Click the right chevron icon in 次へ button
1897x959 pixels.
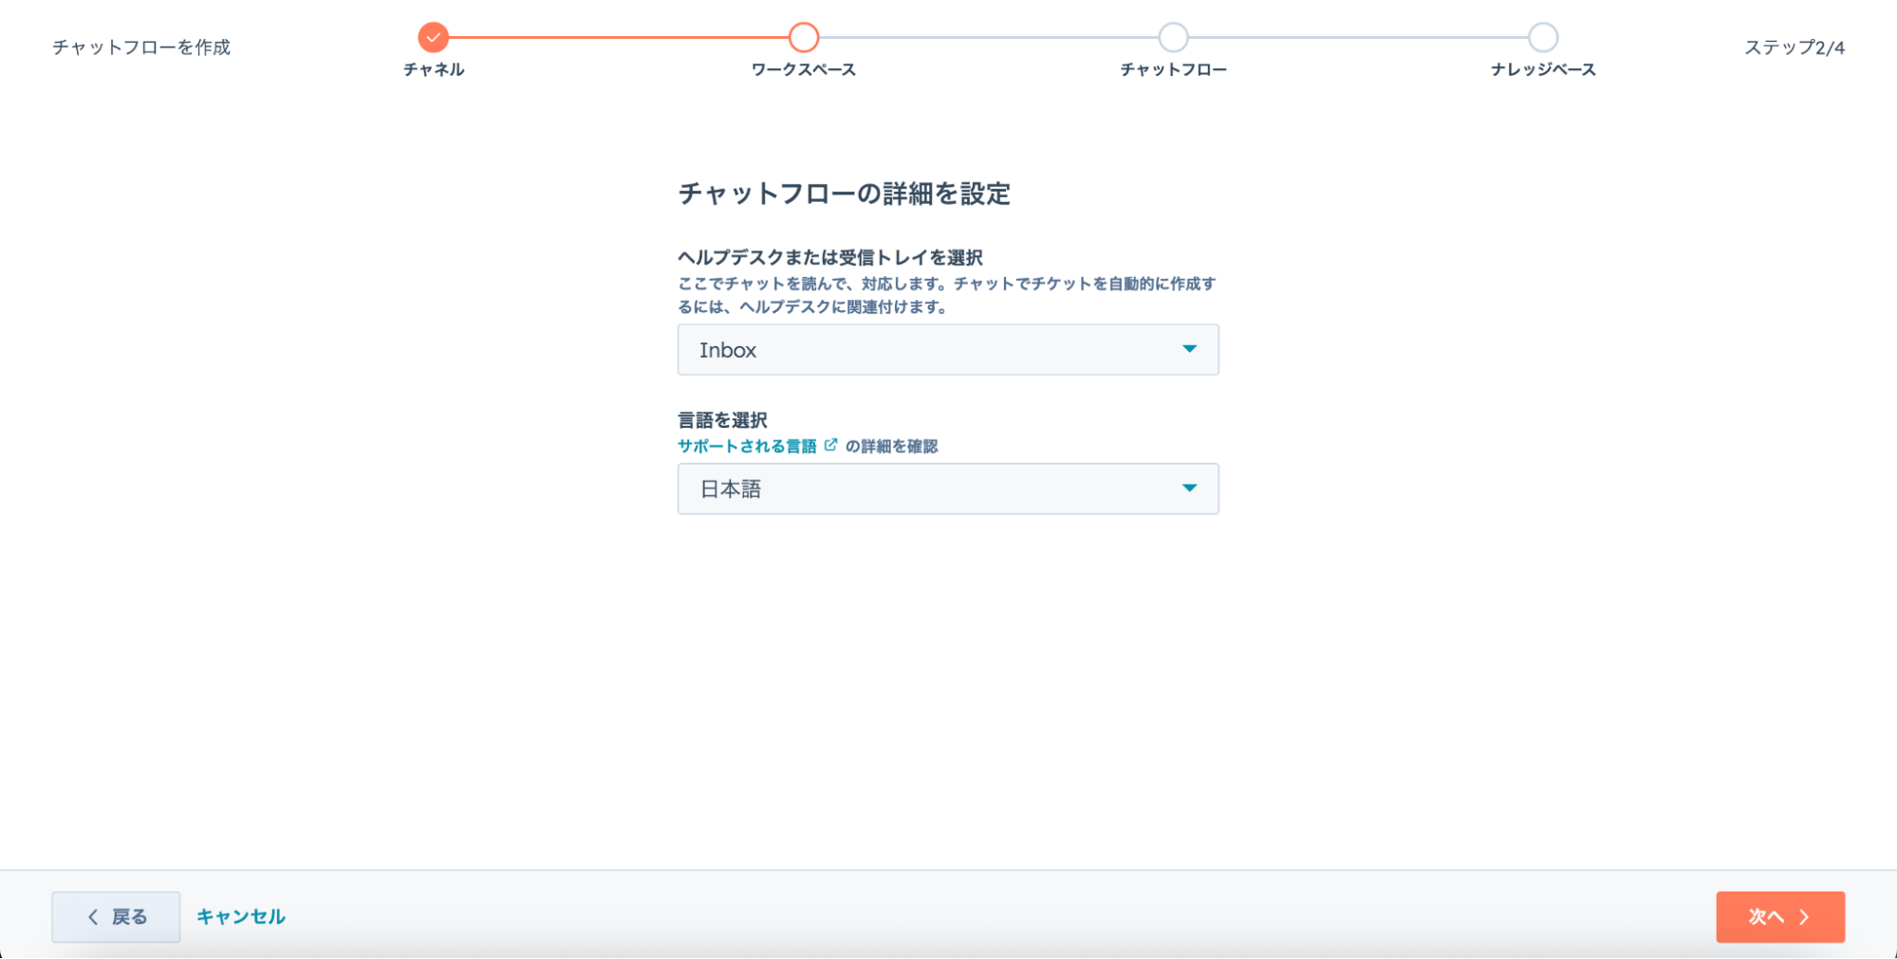coord(1804,917)
